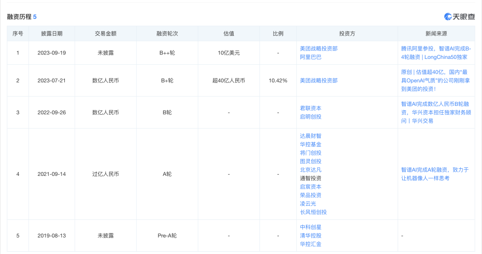This screenshot has width=482, height=254.
Task: Select date cell 2019-08-13
Action: [52, 236]
